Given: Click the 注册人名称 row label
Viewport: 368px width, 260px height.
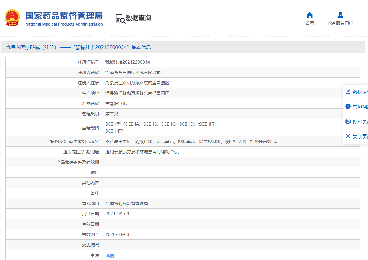Looking at the screenshot, I should [88, 72].
